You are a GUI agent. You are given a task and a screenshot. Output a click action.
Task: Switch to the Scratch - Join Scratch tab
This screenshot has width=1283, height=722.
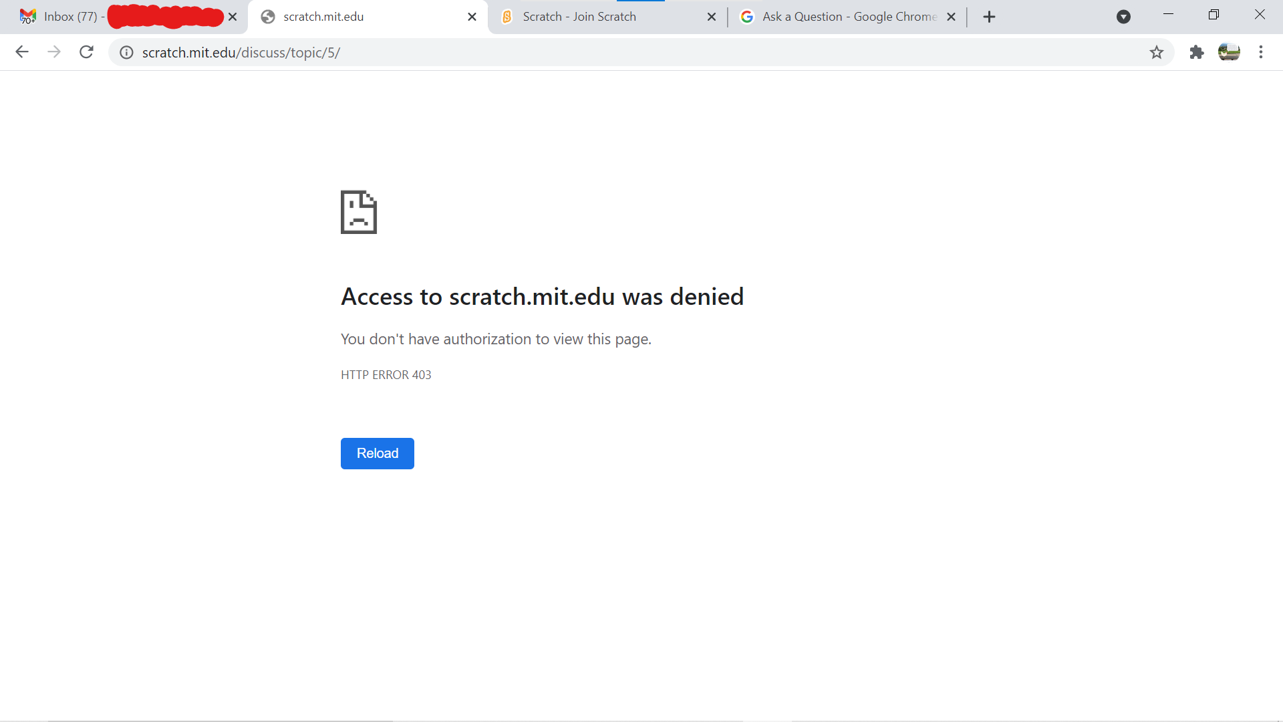pos(588,17)
